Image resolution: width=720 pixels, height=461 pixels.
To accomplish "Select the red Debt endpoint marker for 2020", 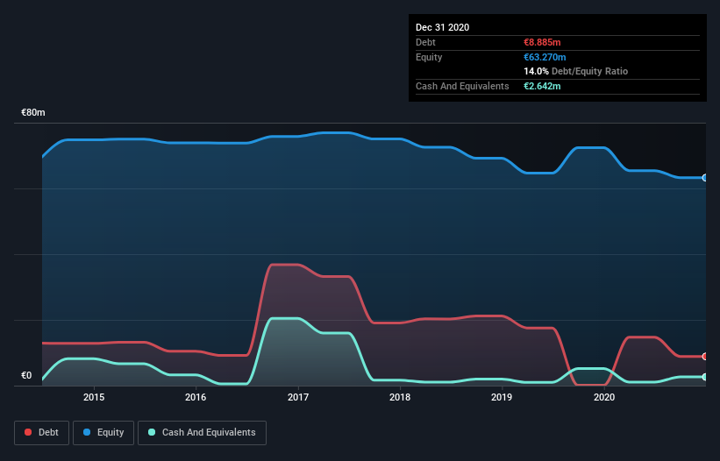I will 705,357.
